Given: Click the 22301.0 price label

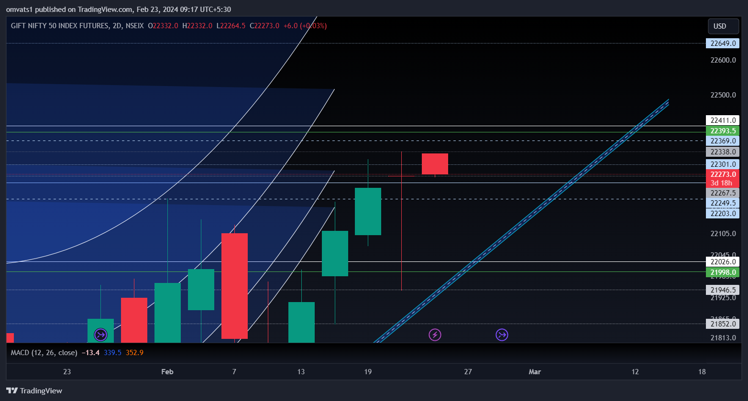Looking at the screenshot, I should click(723, 164).
